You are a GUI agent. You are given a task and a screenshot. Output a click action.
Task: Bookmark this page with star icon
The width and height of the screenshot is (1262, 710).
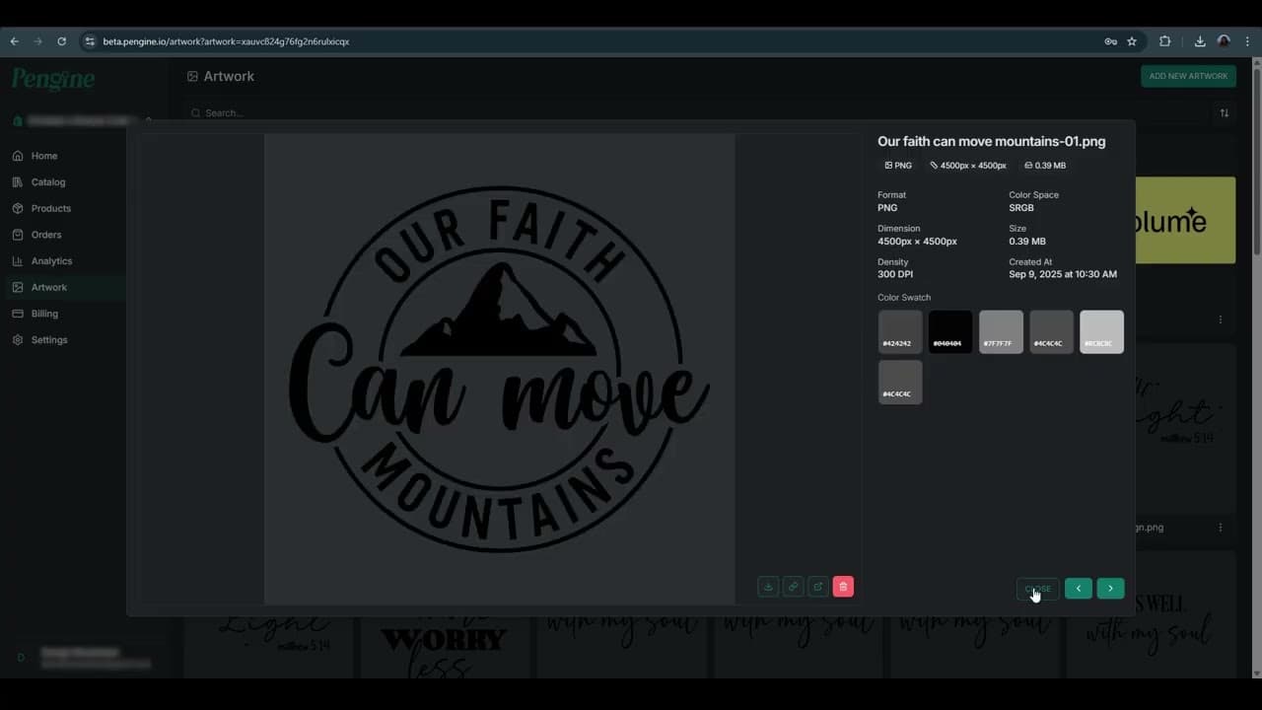tap(1132, 41)
